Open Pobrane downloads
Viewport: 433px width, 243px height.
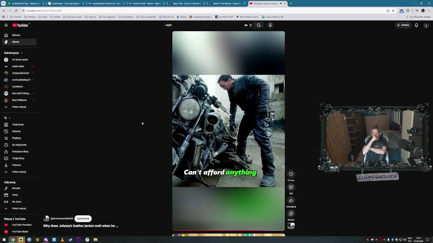[x=19, y=165]
